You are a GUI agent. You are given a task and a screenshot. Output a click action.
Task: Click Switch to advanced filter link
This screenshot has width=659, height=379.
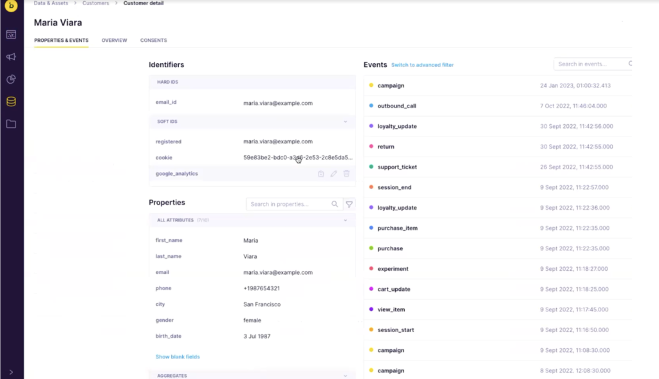[422, 64]
